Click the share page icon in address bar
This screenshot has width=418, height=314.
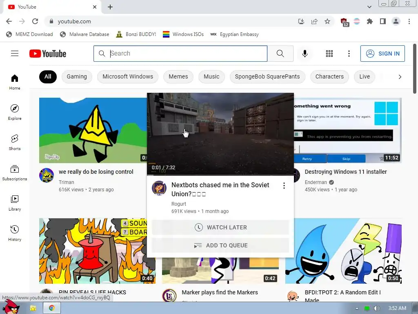click(x=314, y=21)
